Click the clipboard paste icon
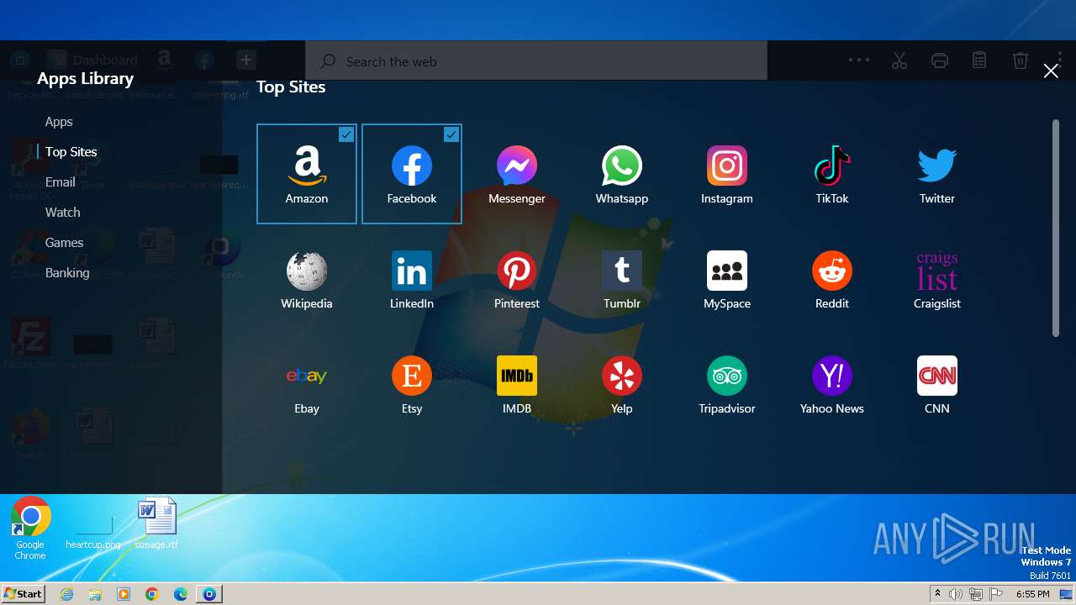Viewport: 1076px width, 605px height. tap(979, 60)
